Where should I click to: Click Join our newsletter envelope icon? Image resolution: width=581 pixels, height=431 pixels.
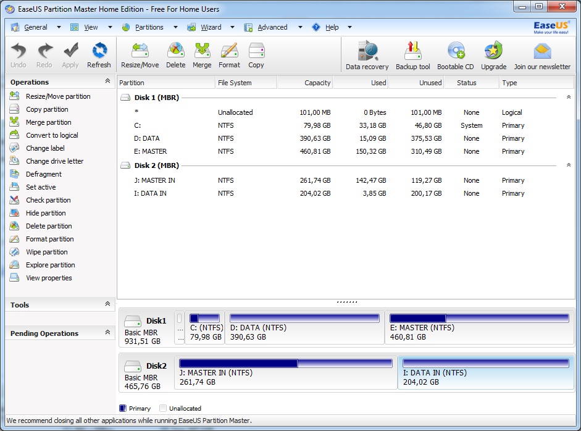[542, 51]
